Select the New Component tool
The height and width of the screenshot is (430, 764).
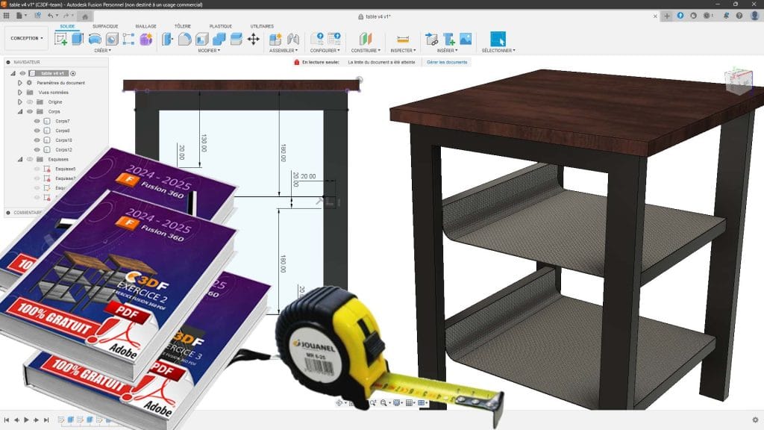275,39
